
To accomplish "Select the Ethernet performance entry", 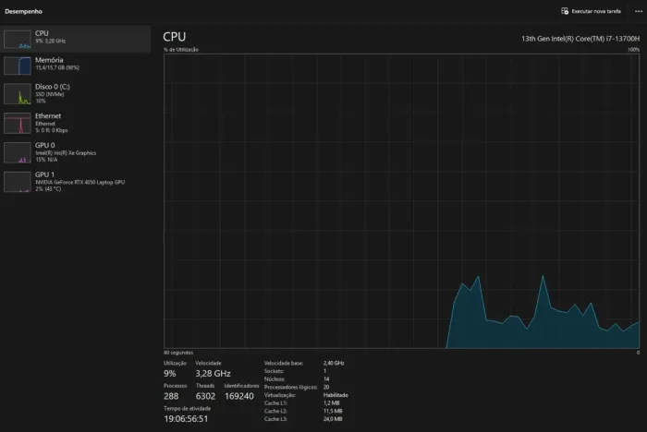I will [x=76, y=123].
